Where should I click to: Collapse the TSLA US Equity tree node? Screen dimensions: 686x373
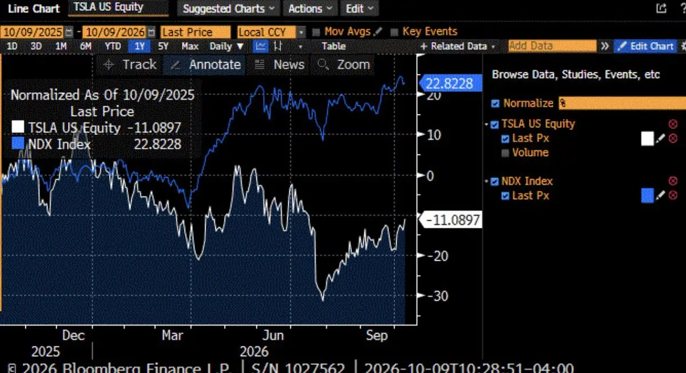(486, 125)
